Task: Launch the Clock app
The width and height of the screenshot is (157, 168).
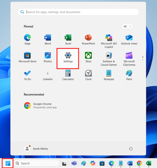Action: [x=88, y=75]
